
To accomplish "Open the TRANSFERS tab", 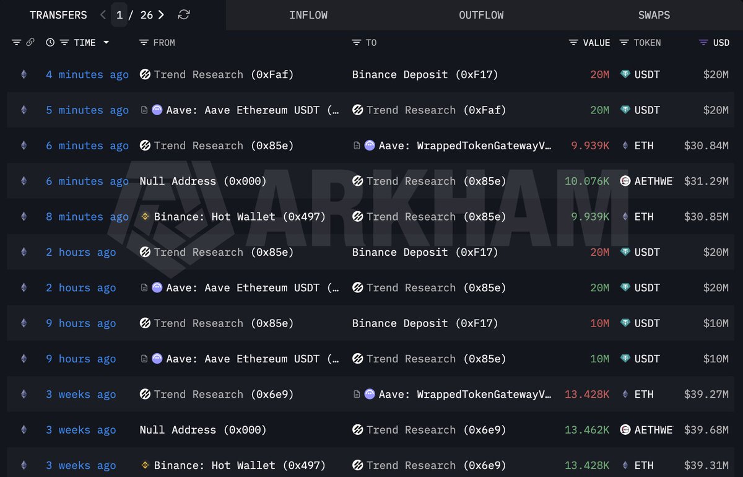I will 58,15.
